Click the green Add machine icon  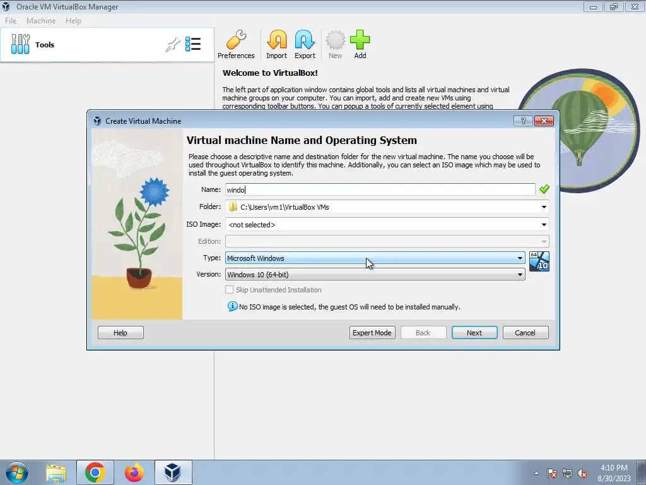pyautogui.click(x=360, y=45)
